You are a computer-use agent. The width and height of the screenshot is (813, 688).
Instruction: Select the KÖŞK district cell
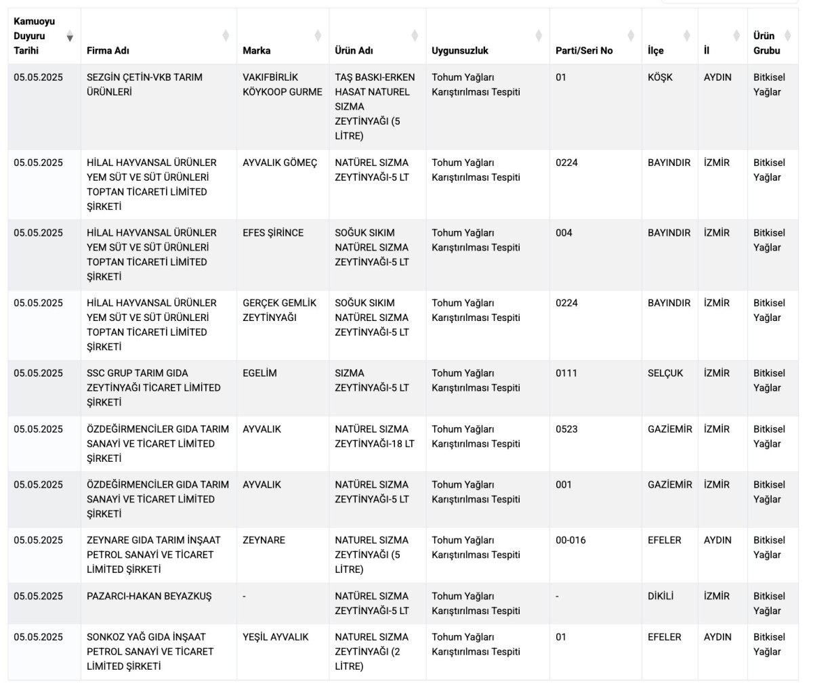[660, 77]
